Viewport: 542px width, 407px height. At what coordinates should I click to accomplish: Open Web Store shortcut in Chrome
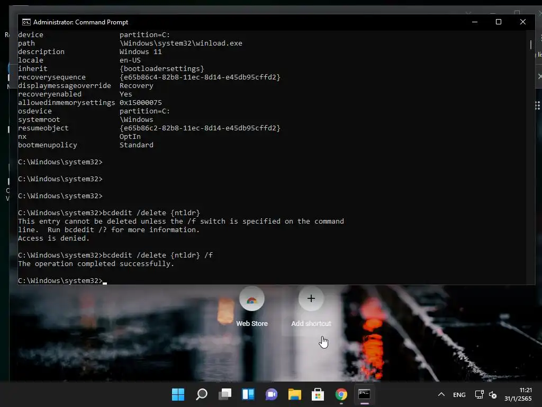tap(252, 307)
